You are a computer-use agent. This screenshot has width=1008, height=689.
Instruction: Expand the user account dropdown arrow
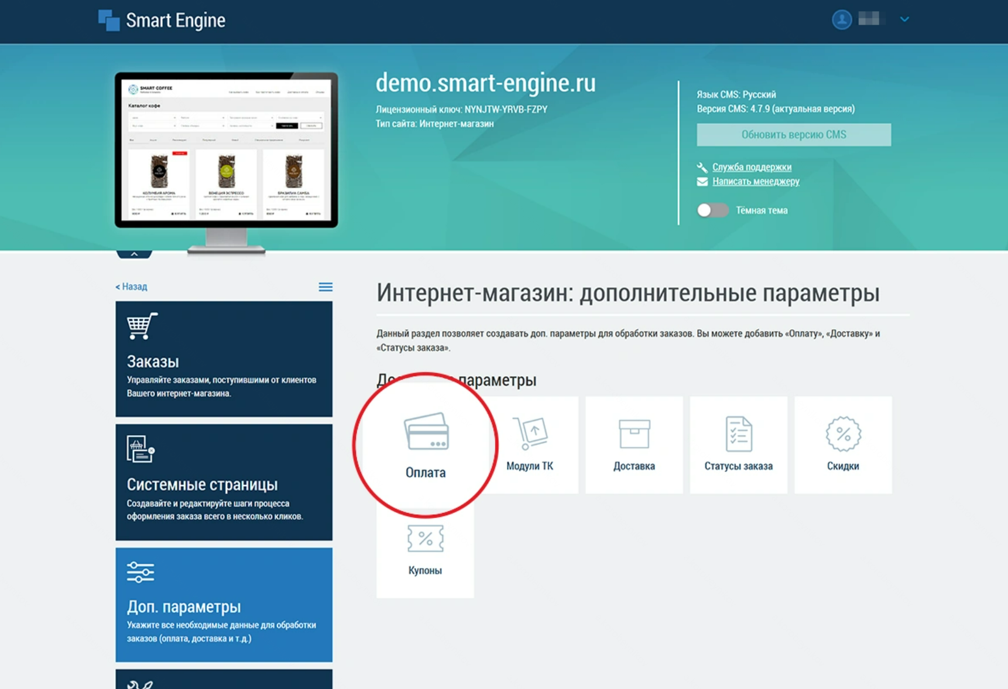click(x=904, y=19)
